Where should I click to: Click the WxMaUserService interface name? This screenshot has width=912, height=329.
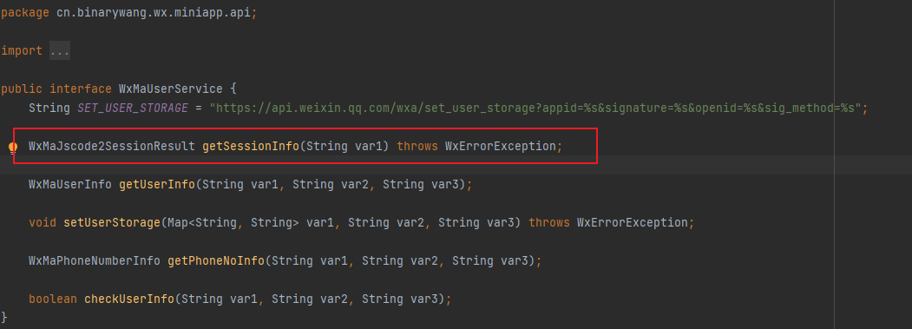point(170,89)
